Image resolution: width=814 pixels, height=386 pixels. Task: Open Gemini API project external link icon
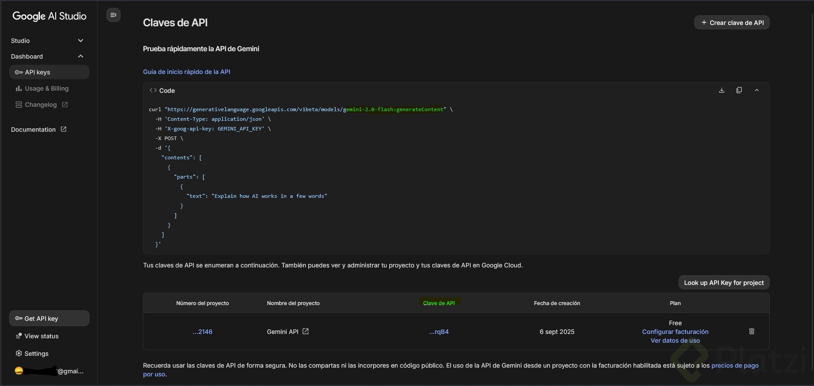[306, 331]
